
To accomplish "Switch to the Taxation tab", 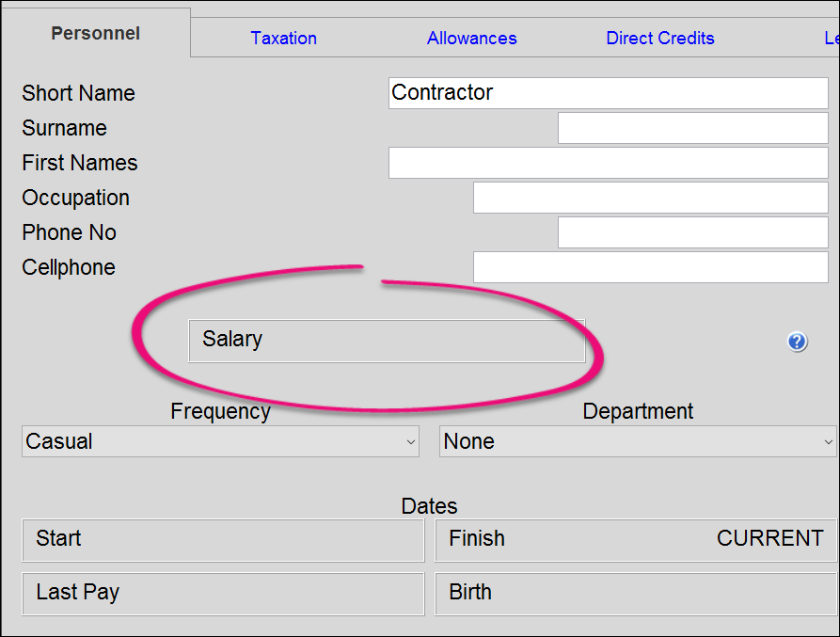I will [x=283, y=39].
